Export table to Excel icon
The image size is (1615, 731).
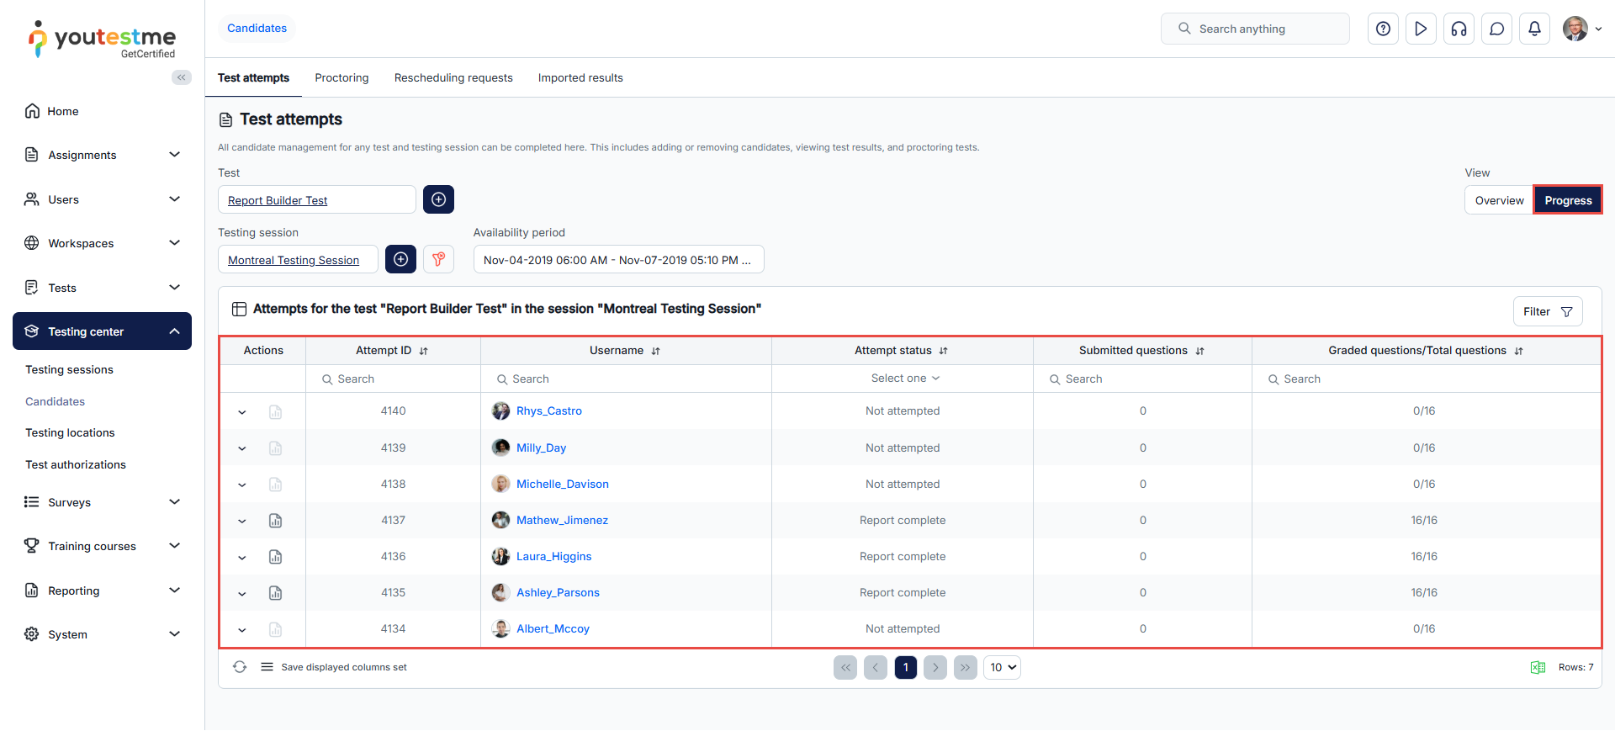pyautogui.click(x=1538, y=667)
